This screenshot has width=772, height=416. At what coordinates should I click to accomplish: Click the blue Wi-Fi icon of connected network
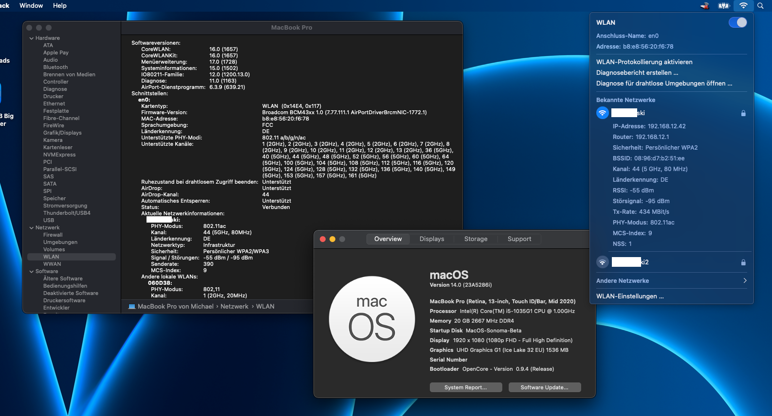click(x=602, y=113)
